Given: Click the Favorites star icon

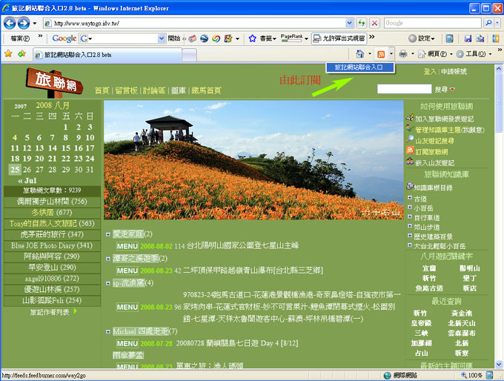Looking at the screenshot, I should click(x=8, y=54).
